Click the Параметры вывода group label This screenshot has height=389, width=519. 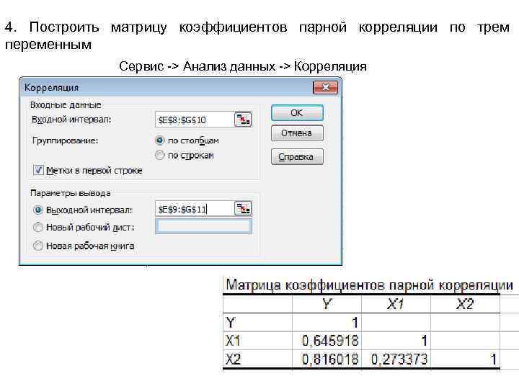point(71,193)
